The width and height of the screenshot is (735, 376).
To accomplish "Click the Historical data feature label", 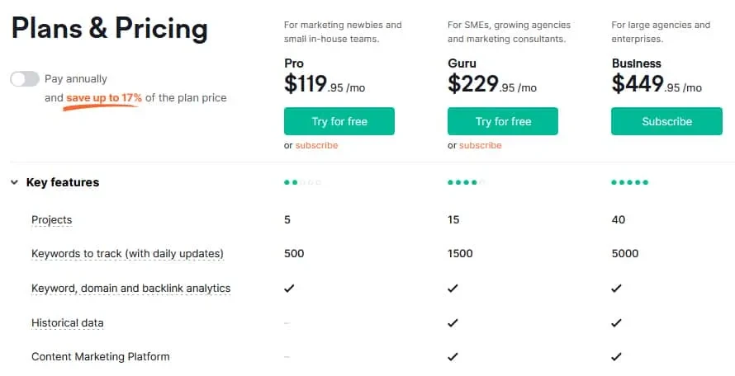I will click(68, 322).
